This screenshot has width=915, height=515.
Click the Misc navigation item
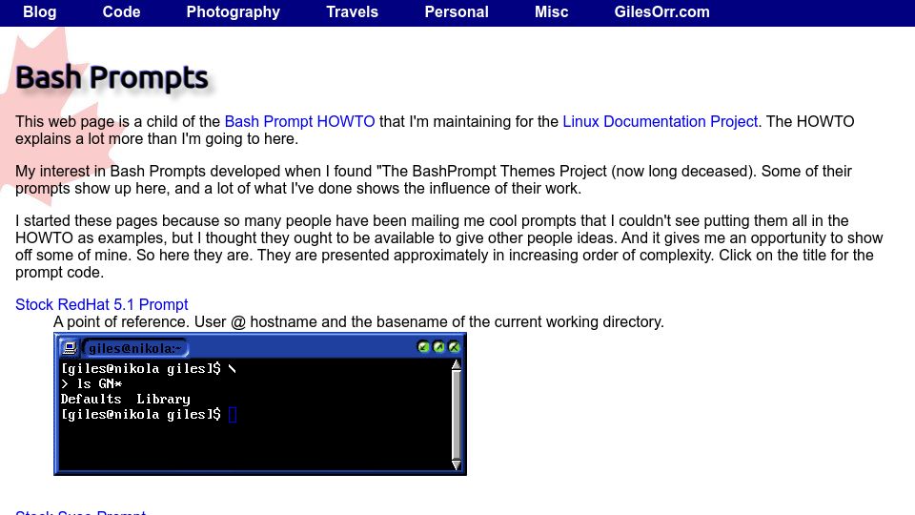(x=551, y=11)
